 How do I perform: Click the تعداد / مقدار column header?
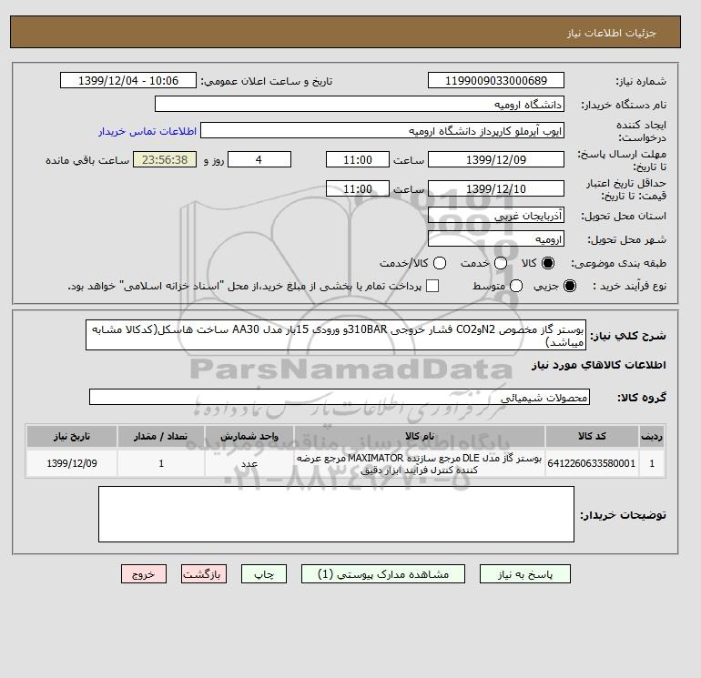click(x=161, y=436)
